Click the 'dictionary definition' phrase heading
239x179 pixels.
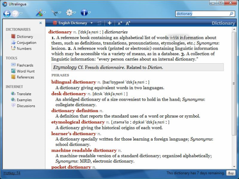coord(75,111)
